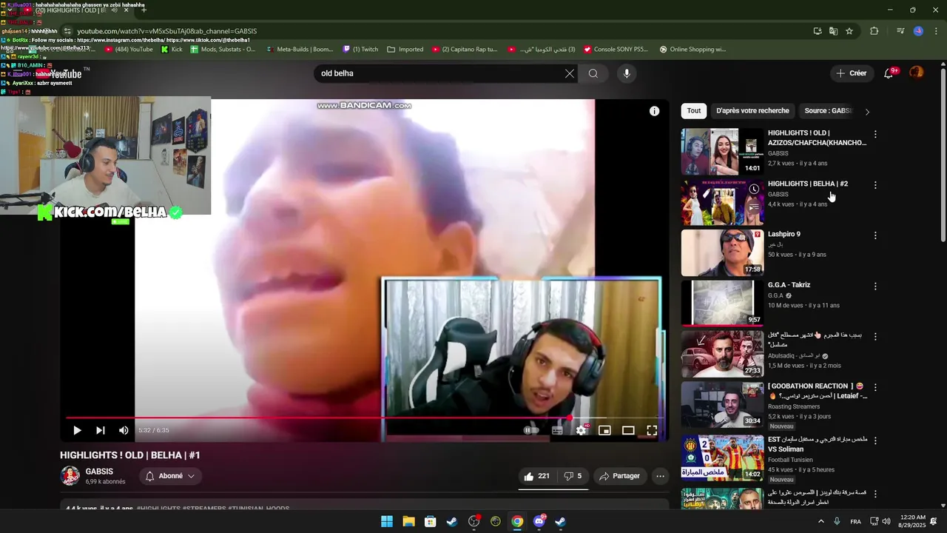Open options for Abulsadiq video
The image size is (947, 533).
[x=875, y=337]
